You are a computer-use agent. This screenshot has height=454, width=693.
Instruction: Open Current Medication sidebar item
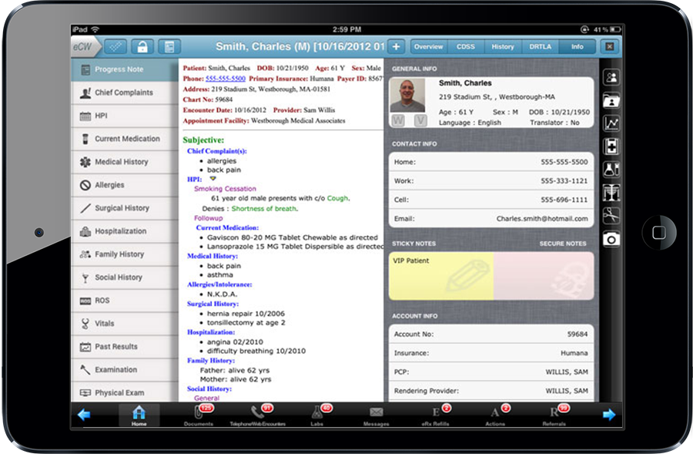coord(125,139)
